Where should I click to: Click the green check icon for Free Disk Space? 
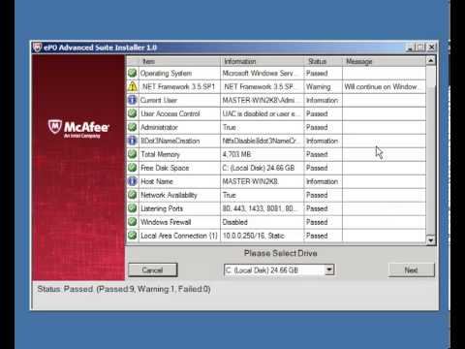pos(132,168)
